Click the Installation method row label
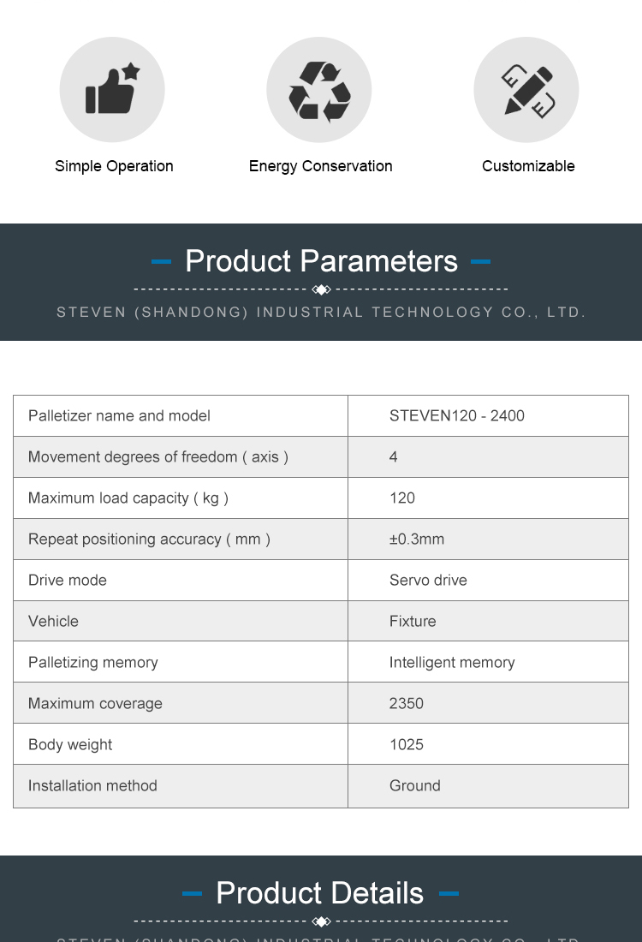 pos(92,786)
